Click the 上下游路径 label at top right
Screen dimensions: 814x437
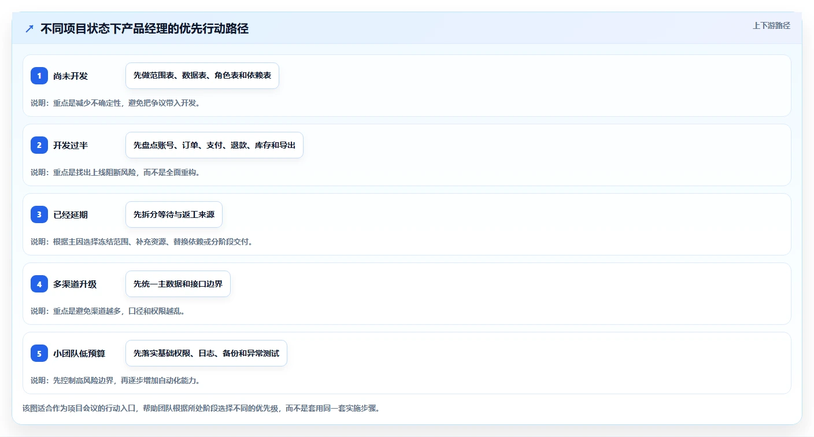[771, 25]
